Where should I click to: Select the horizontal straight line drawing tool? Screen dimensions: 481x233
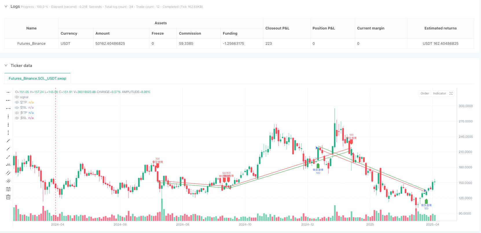8,92
